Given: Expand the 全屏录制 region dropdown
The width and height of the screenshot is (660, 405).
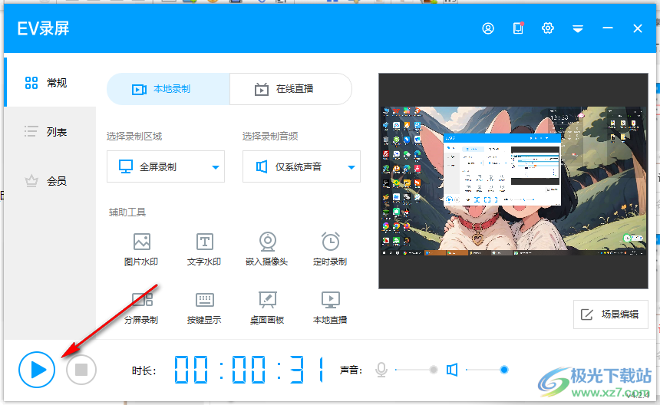Looking at the screenshot, I should (x=166, y=166).
